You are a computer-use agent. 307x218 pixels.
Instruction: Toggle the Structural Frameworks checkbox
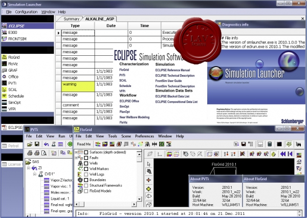[86, 185]
